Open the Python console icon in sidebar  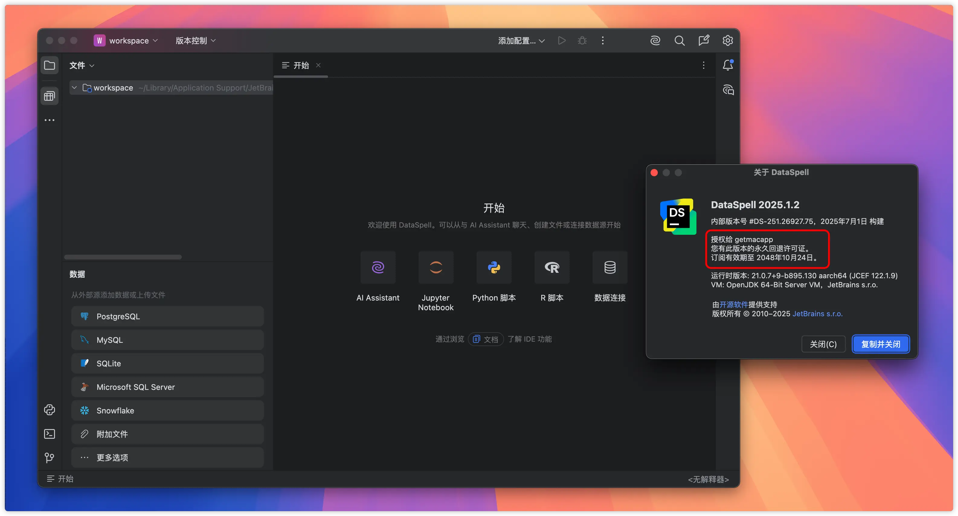(x=50, y=410)
